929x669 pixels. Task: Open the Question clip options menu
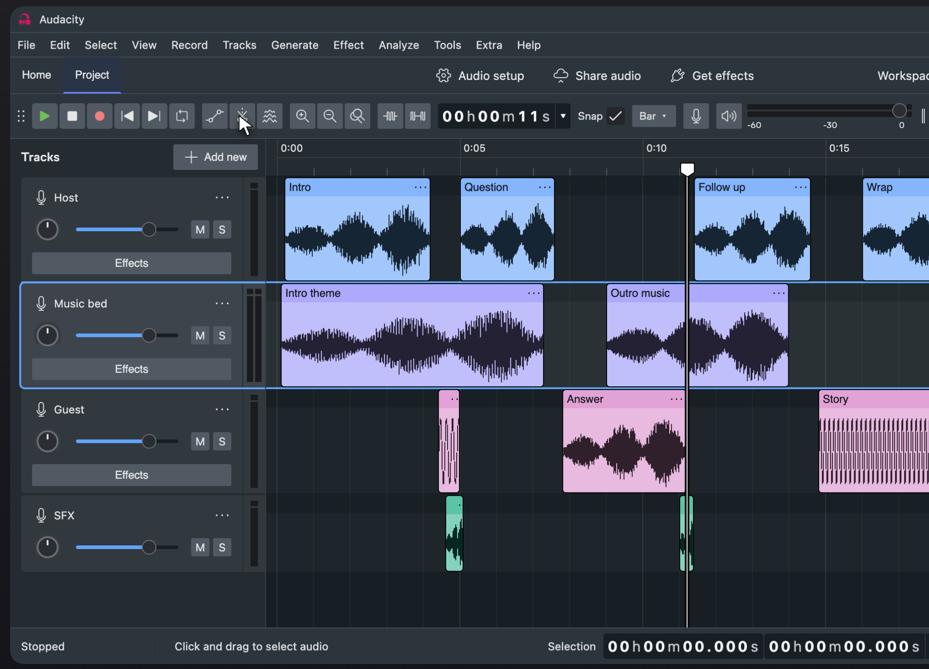pyautogui.click(x=545, y=187)
